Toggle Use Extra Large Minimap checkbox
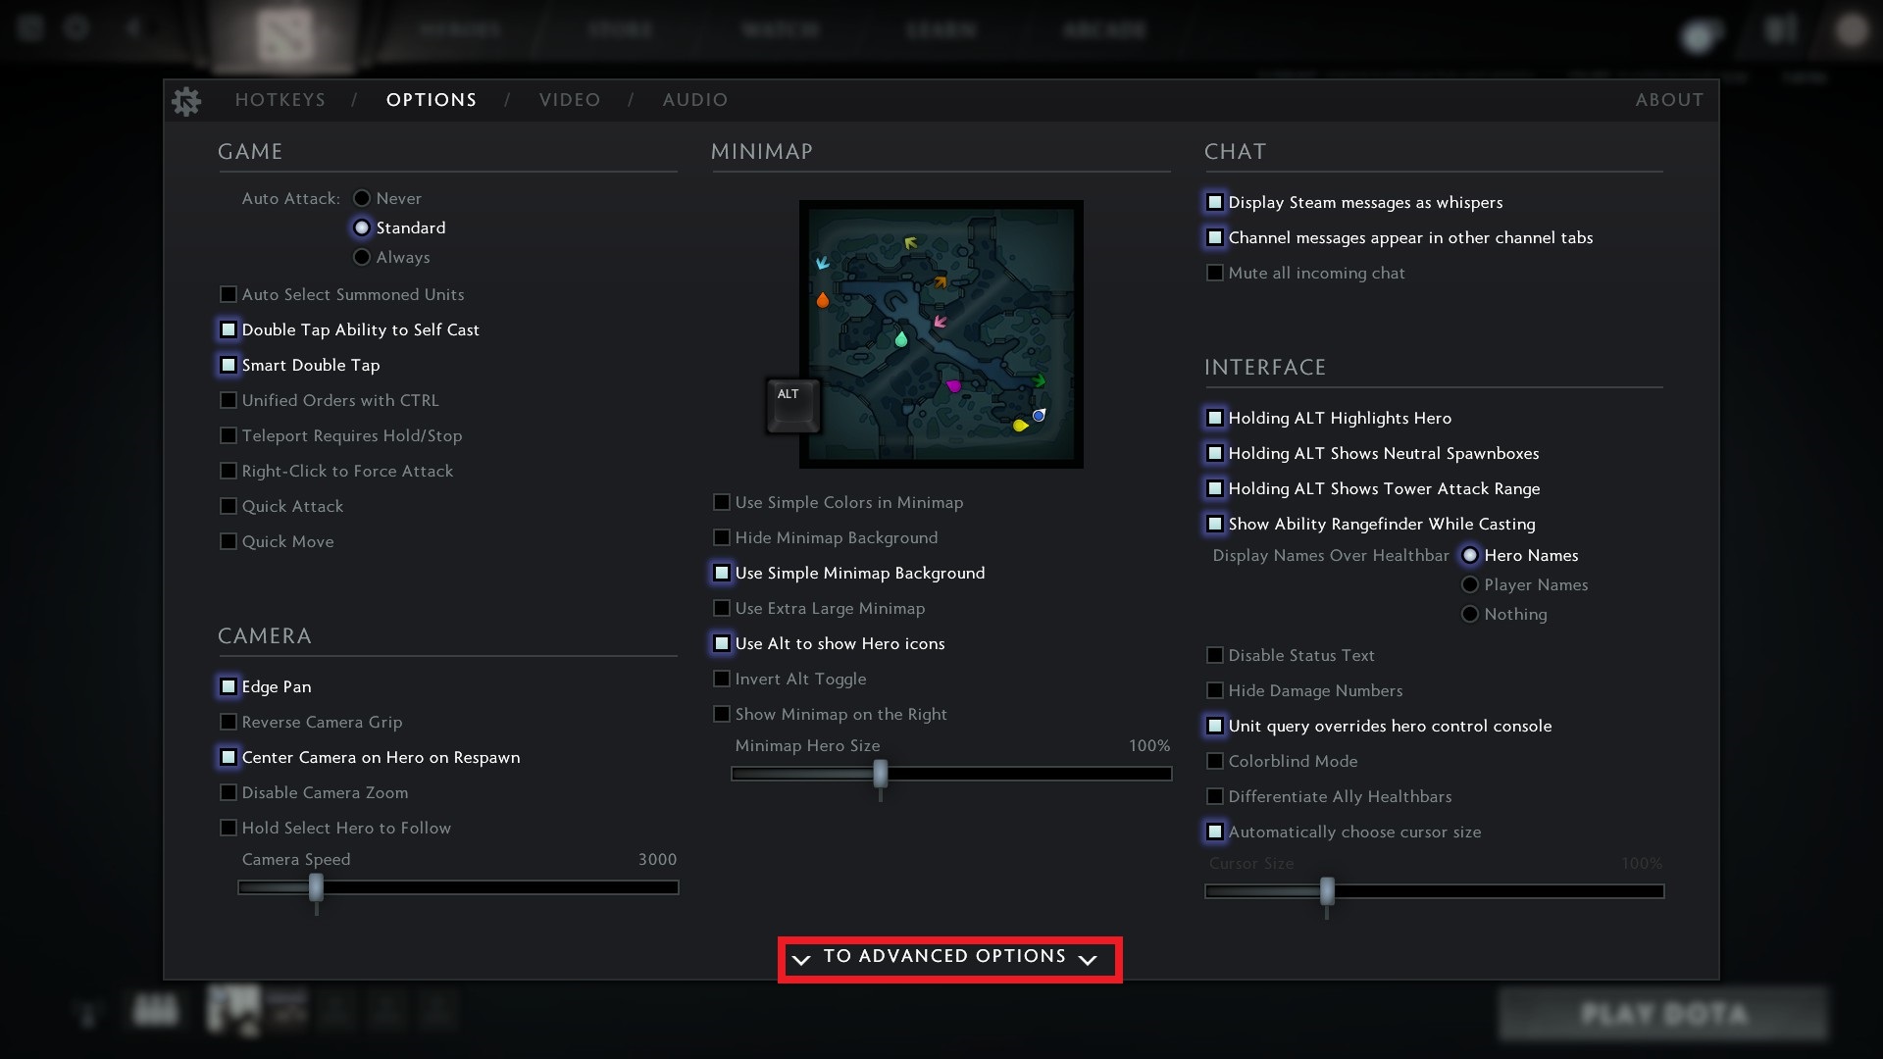The height and width of the screenshot is (1059, 1883). pyautogui.click(x=722, y=608)
